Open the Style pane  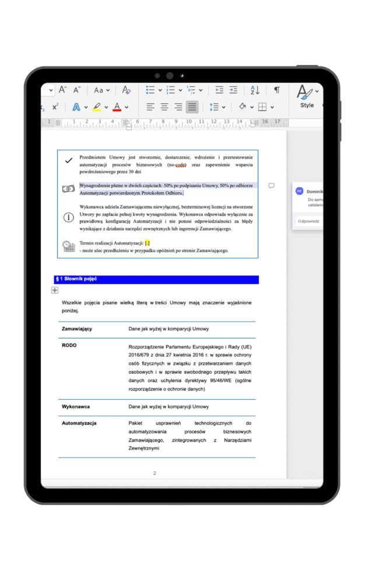[306, 96]
